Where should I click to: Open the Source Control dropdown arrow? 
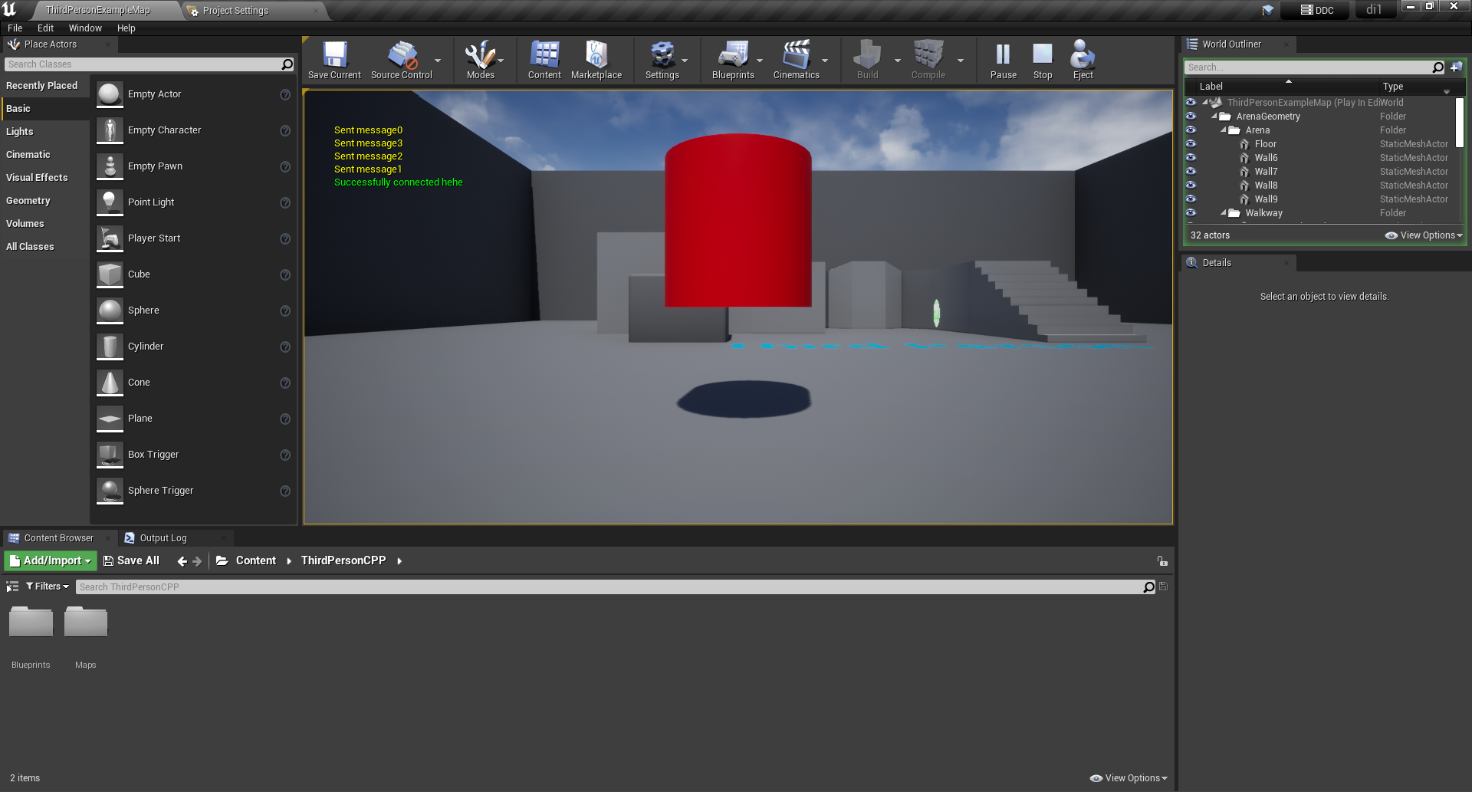tap(438, 60)
